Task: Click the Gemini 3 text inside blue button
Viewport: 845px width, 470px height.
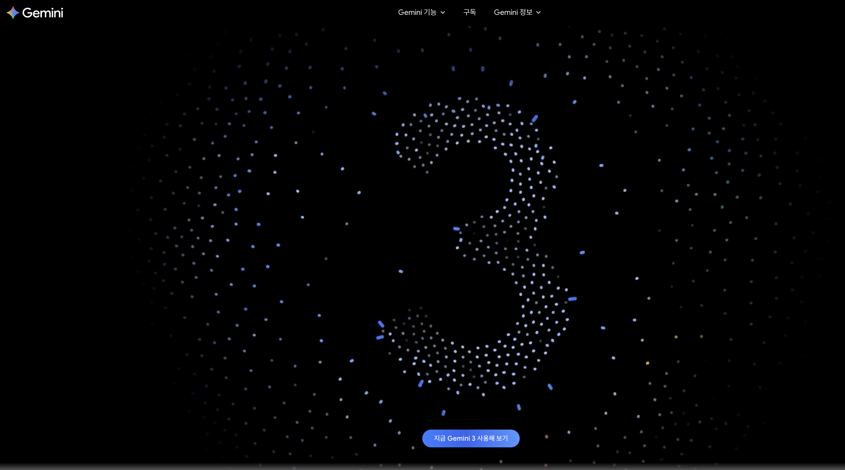Action: point(461,438)
